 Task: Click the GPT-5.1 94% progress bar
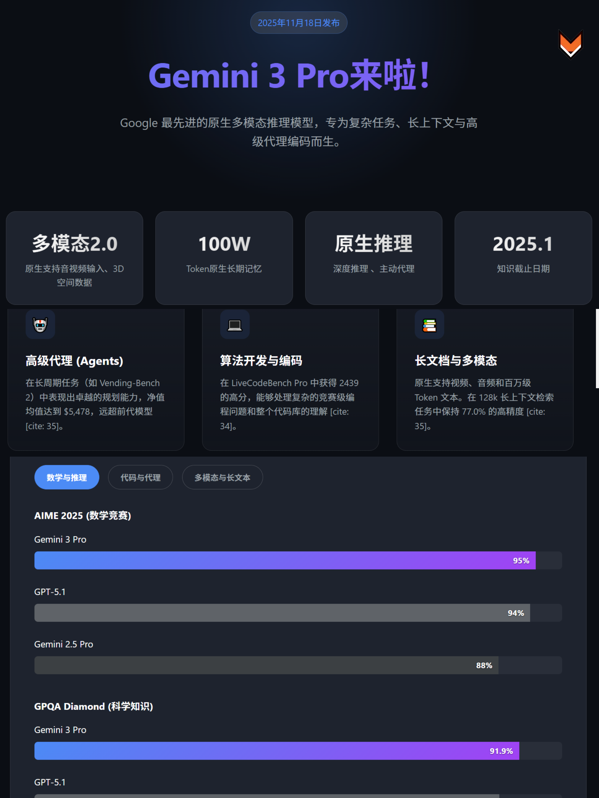[x=282, y=613]
